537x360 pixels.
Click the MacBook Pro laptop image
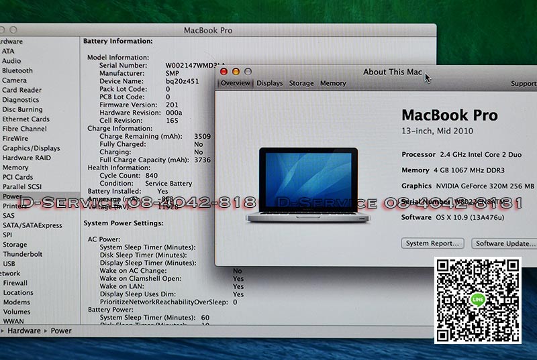308,185
